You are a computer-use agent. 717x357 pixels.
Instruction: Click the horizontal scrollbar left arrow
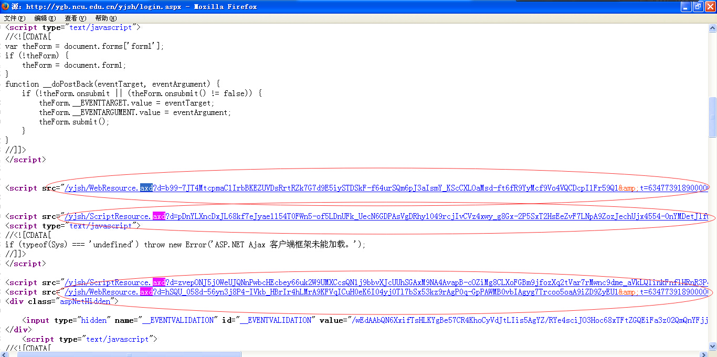coord(4,354)
